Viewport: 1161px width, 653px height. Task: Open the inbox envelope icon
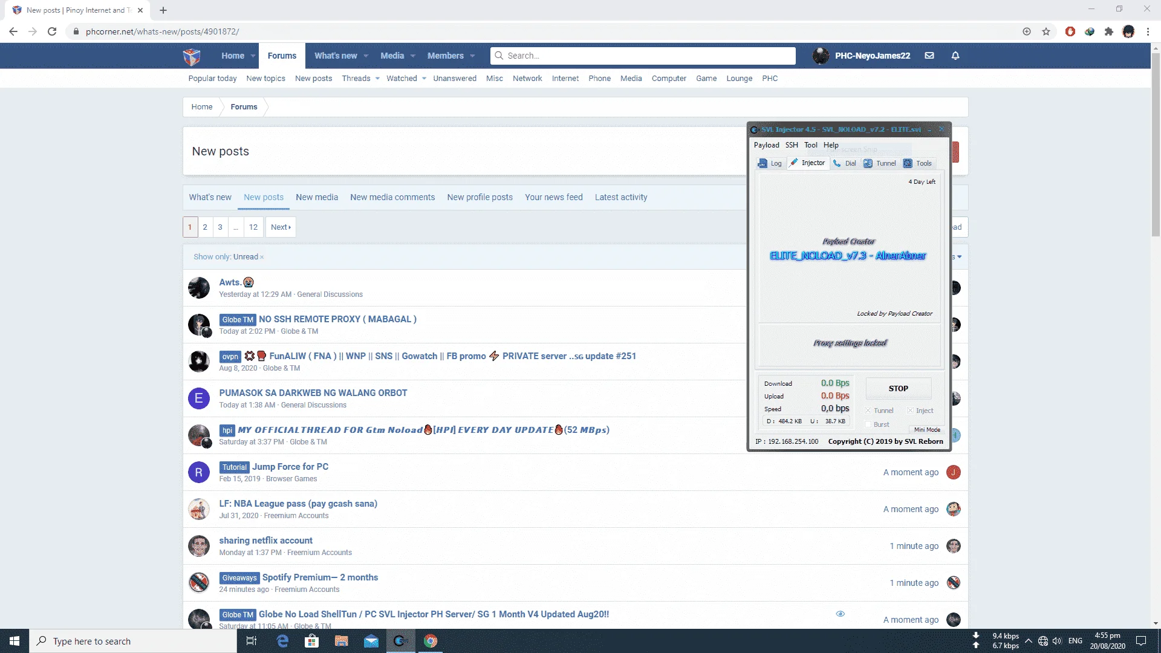(929, 56)
